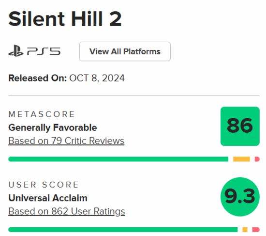This screenshot has height=236, width=266.
Task: Click the PS5 platform wordmark
Action: [44, 51]
